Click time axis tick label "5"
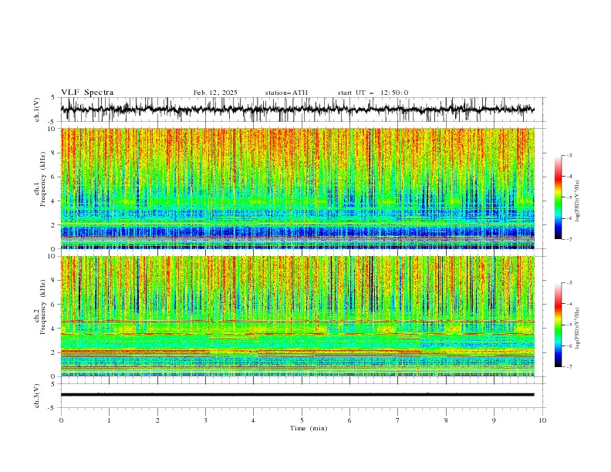 pos(302,420)
